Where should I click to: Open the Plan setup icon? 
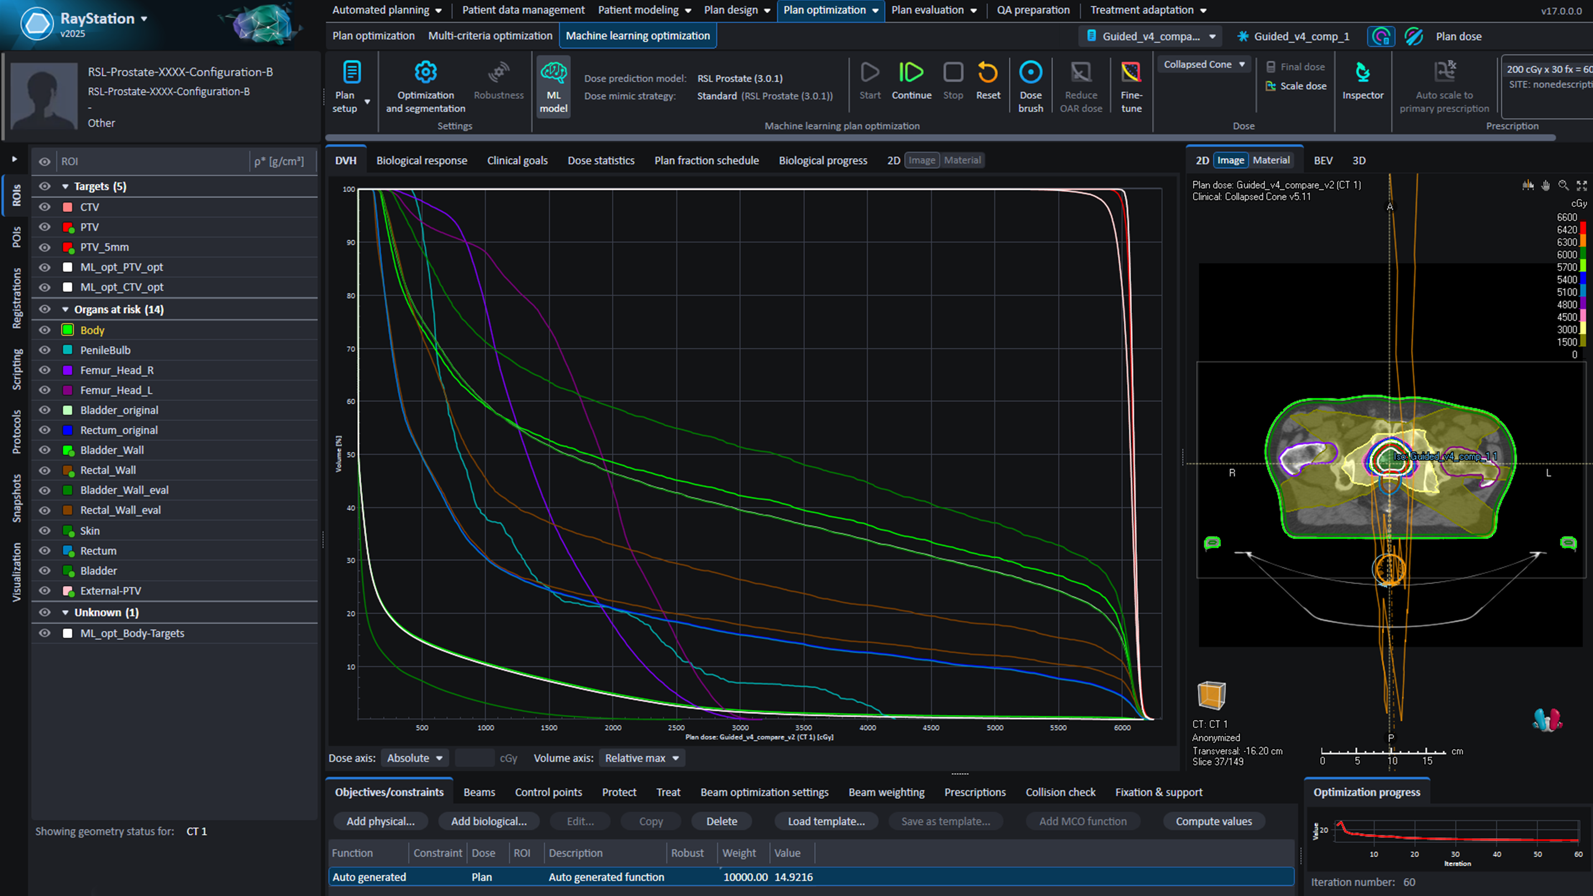click(x=351, y=73)
